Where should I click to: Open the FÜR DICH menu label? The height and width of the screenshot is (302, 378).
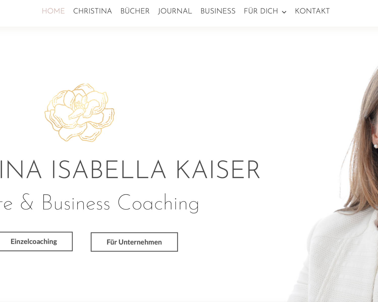tap(261, 11)
